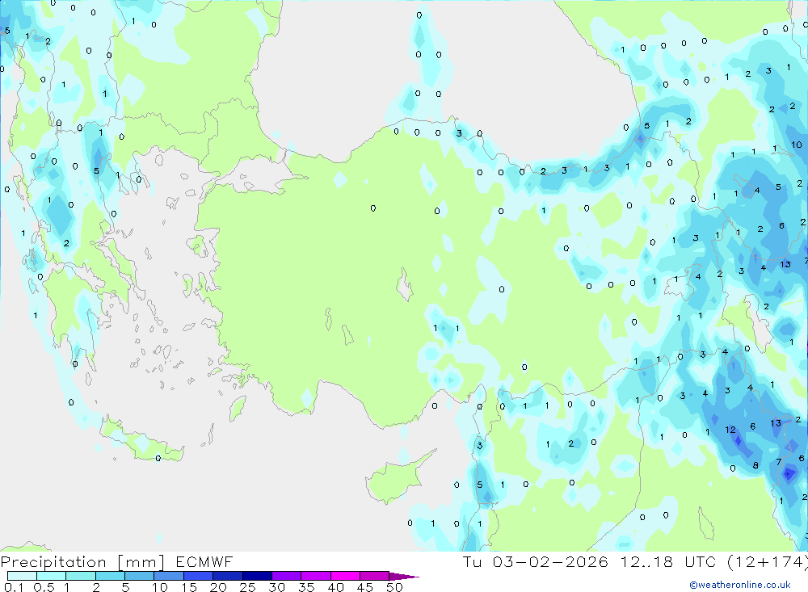
Task: Select the 2–5 mm legend color swatch
Action: coord(110,576)
